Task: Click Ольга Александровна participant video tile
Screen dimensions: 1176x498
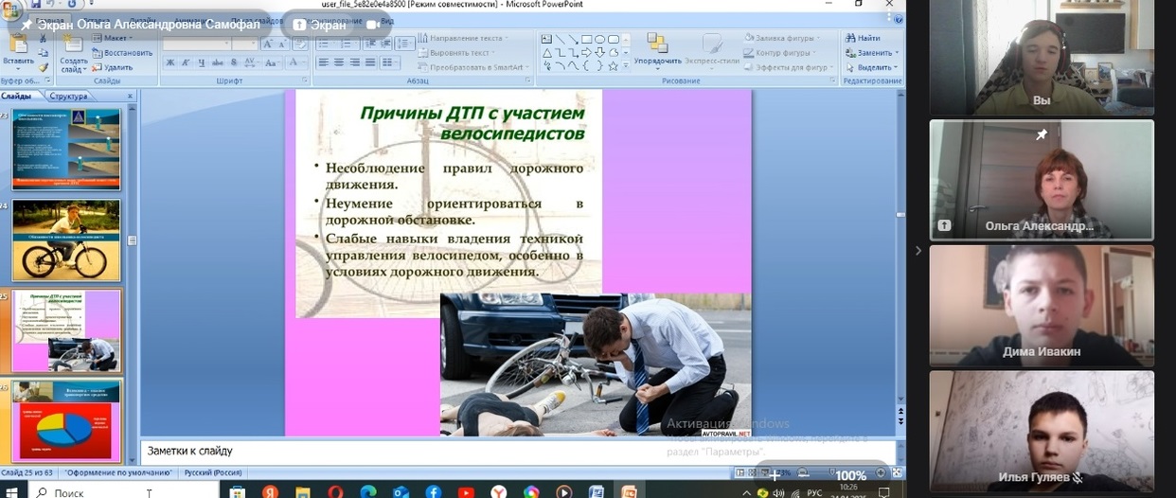Action: point(1042,178)
